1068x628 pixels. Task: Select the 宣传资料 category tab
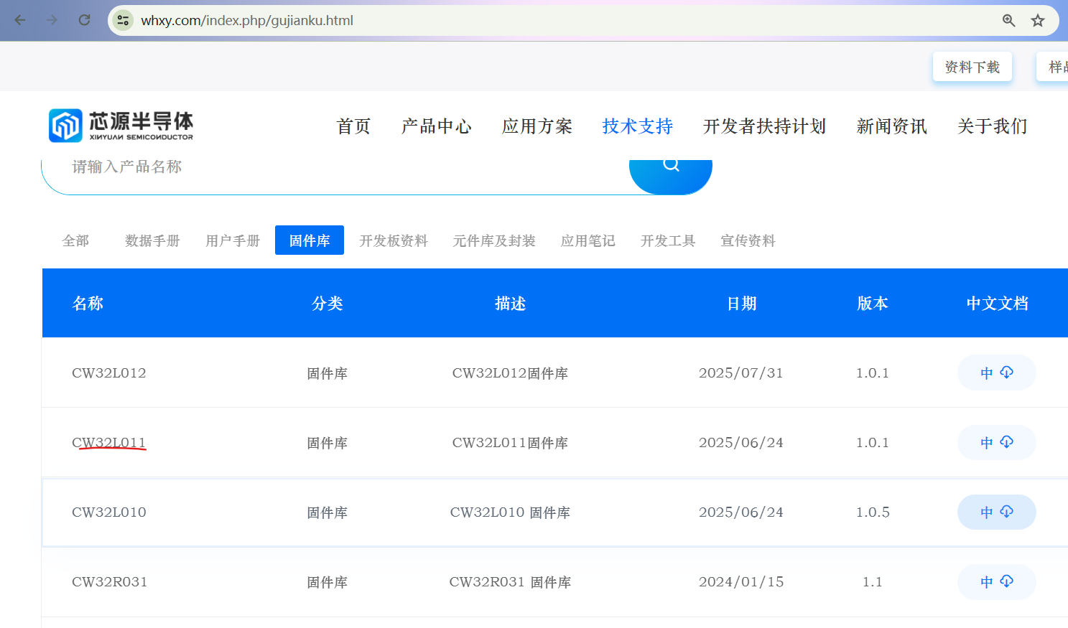pyautogui.click(x=748, y=240)
